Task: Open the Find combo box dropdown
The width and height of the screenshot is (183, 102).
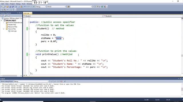Action: tap(91, 7)
